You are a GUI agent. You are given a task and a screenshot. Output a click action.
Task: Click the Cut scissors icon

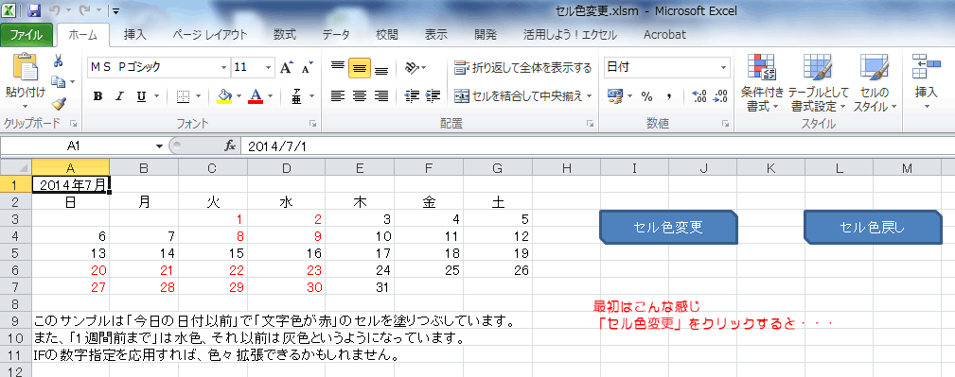point(59,60)
